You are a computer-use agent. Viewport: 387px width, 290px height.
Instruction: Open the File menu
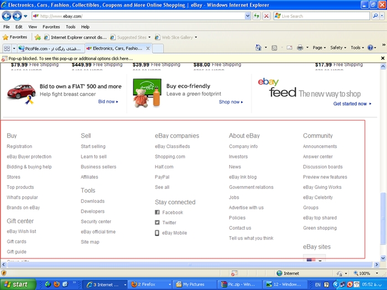coord(7,27)
